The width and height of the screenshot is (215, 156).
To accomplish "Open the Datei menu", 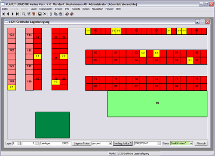I will pos(5,9).
